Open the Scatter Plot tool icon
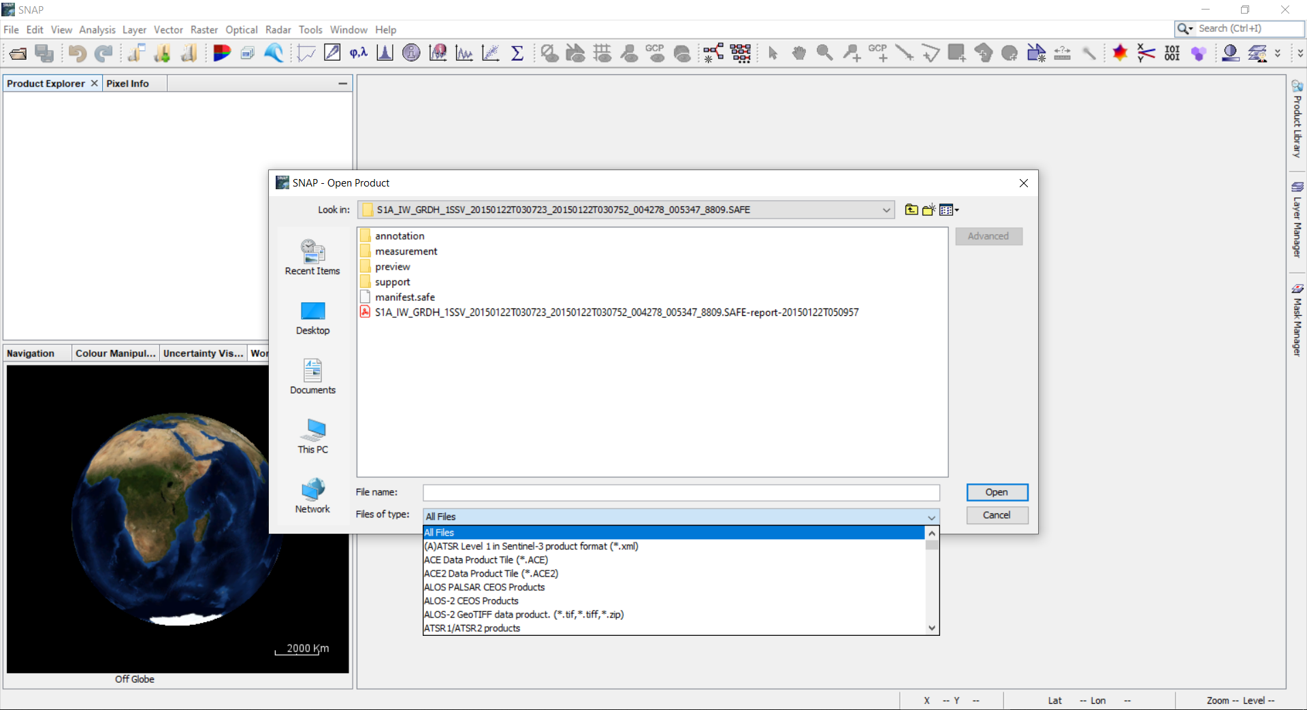 [x=490, y=53]
